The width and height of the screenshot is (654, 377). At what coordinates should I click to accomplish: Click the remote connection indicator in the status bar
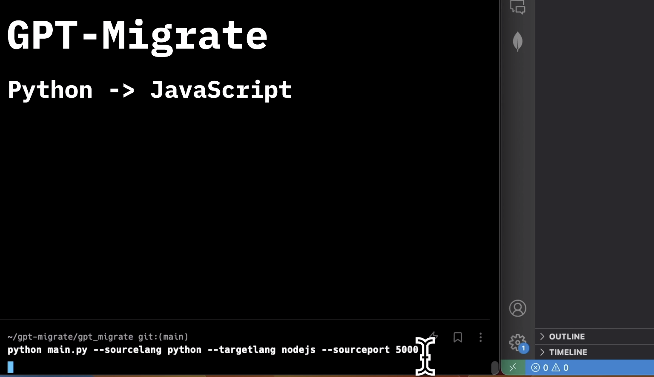coord(513,367)
